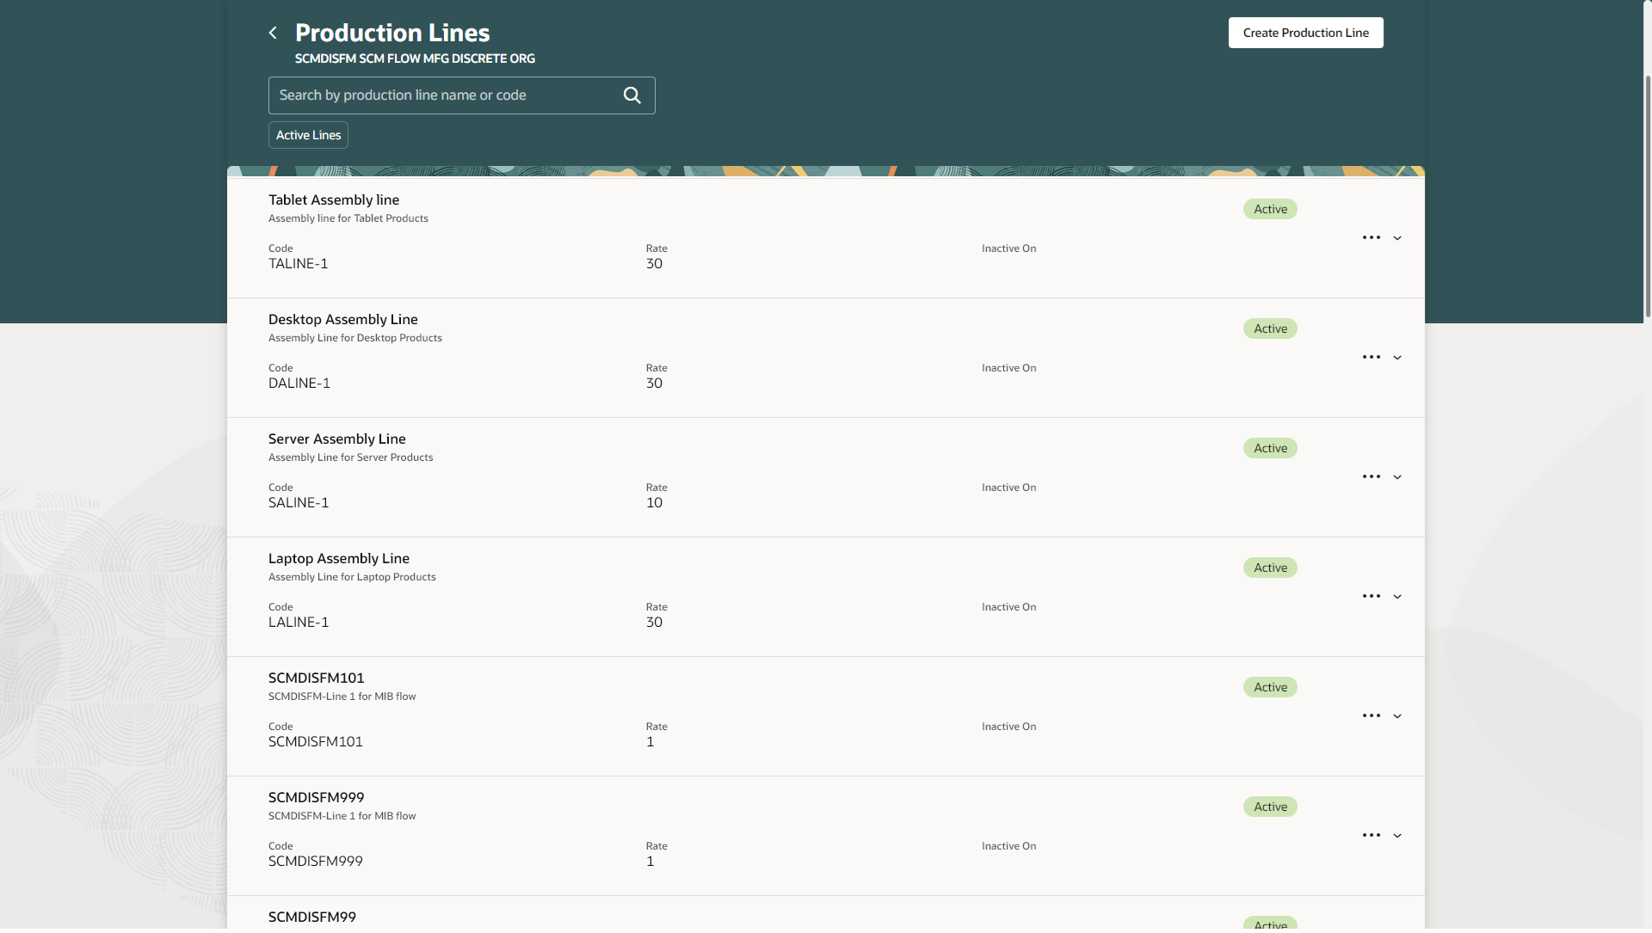Screen dimensions: 1652x933
Task: Click the page vertical scrollbar
Action: pos(1647,198)
